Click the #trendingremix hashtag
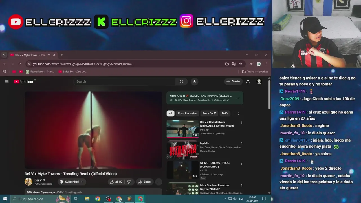361x203 pixels. [73, 193]
